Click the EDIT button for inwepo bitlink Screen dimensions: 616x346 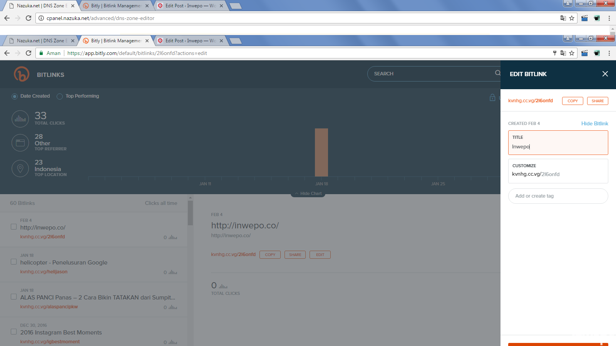(x=320, y=255)
